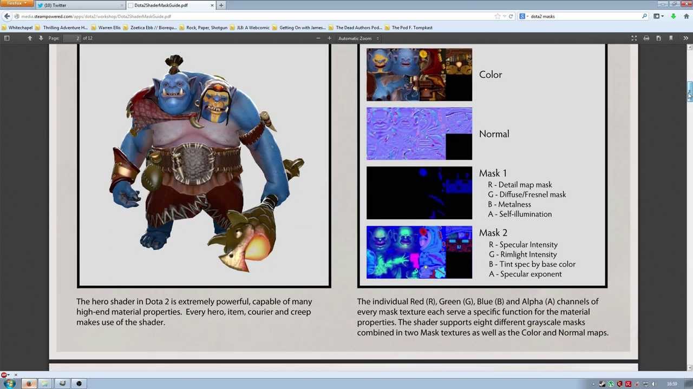
Task: Open the URL history dropdown arrow
Action: [504, 16]
